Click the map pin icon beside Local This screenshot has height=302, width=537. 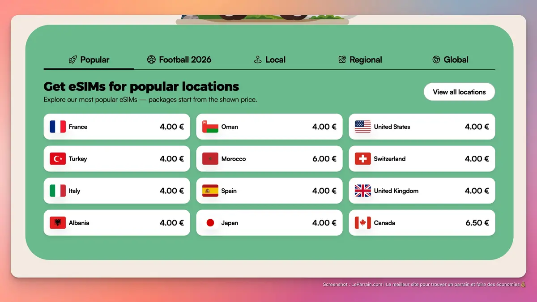tap(258, 60)
